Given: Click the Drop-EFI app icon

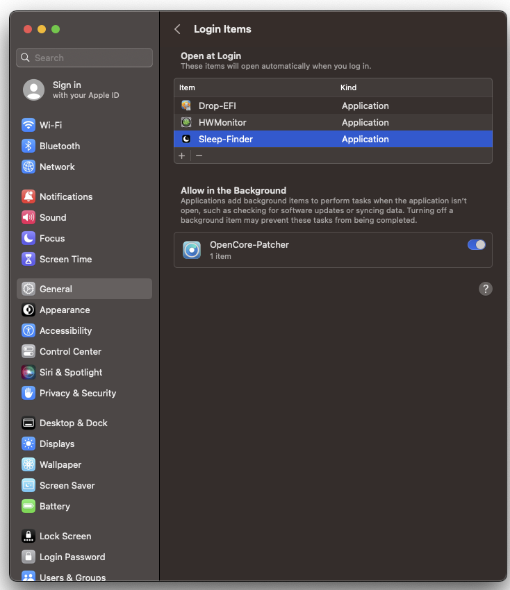Looking at the screenshot, I should [x=186, y=106].
